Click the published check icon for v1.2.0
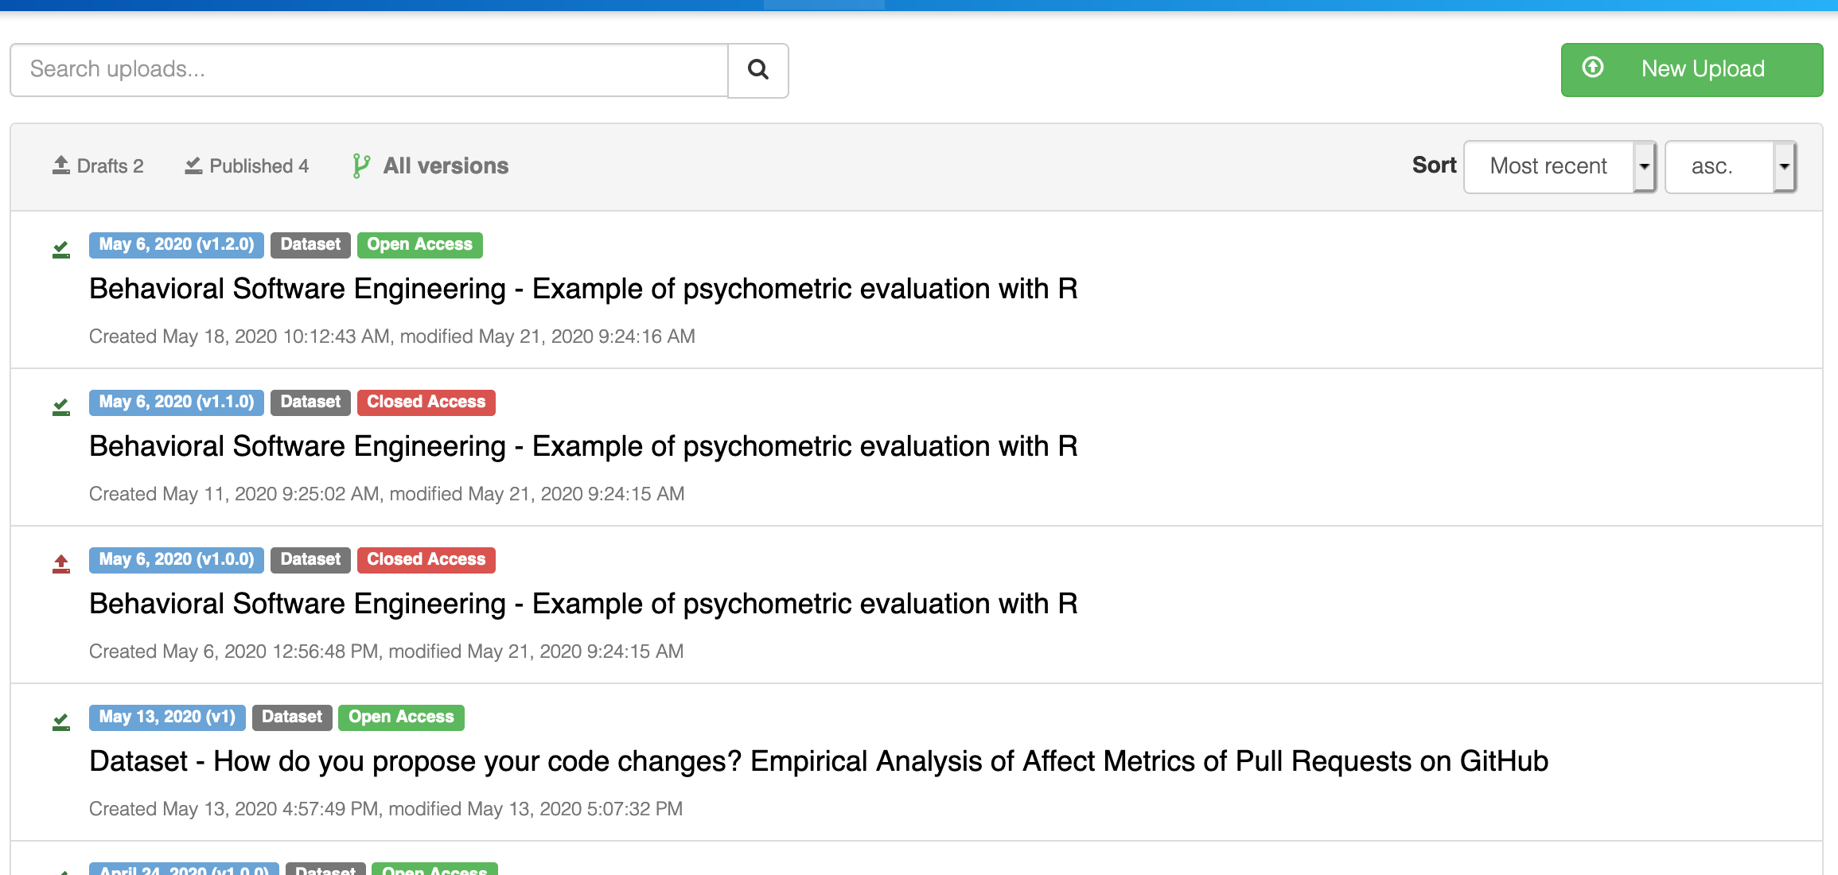The image size is (1838, 875). point(61,250)
